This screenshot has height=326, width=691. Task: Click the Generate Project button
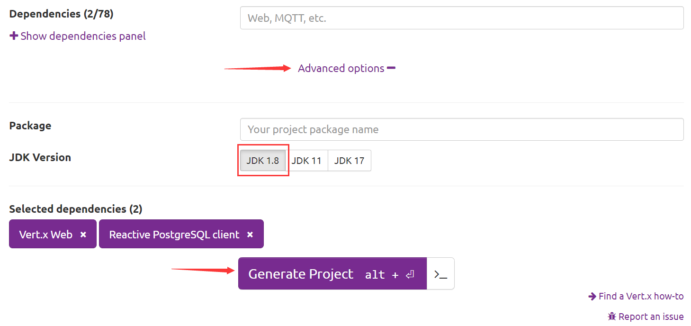pyautogui.click(x=301, y=274)
